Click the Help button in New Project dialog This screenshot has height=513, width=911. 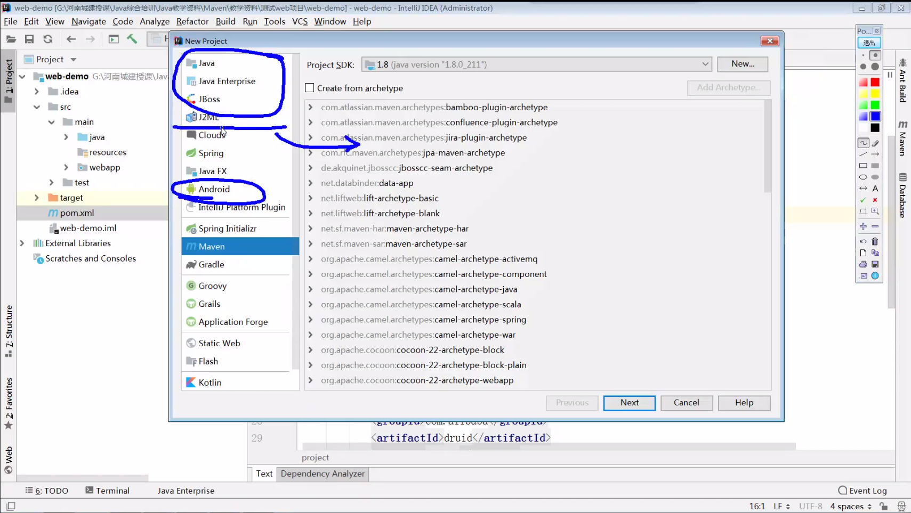coord(744,403)
